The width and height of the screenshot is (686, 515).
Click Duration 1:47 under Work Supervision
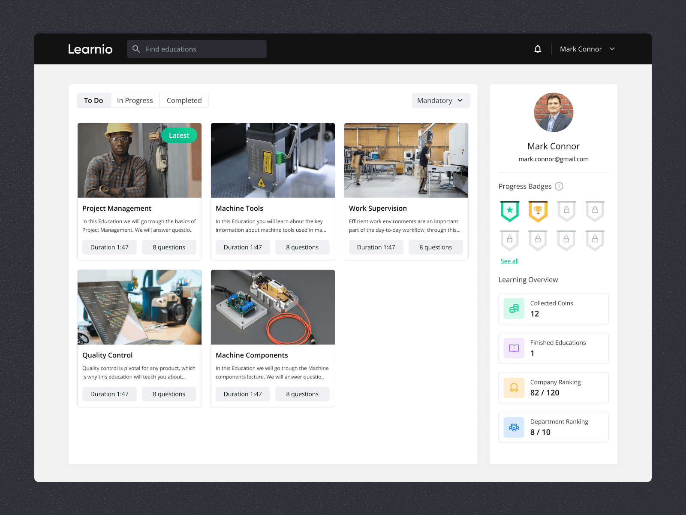tap(376, 247)
